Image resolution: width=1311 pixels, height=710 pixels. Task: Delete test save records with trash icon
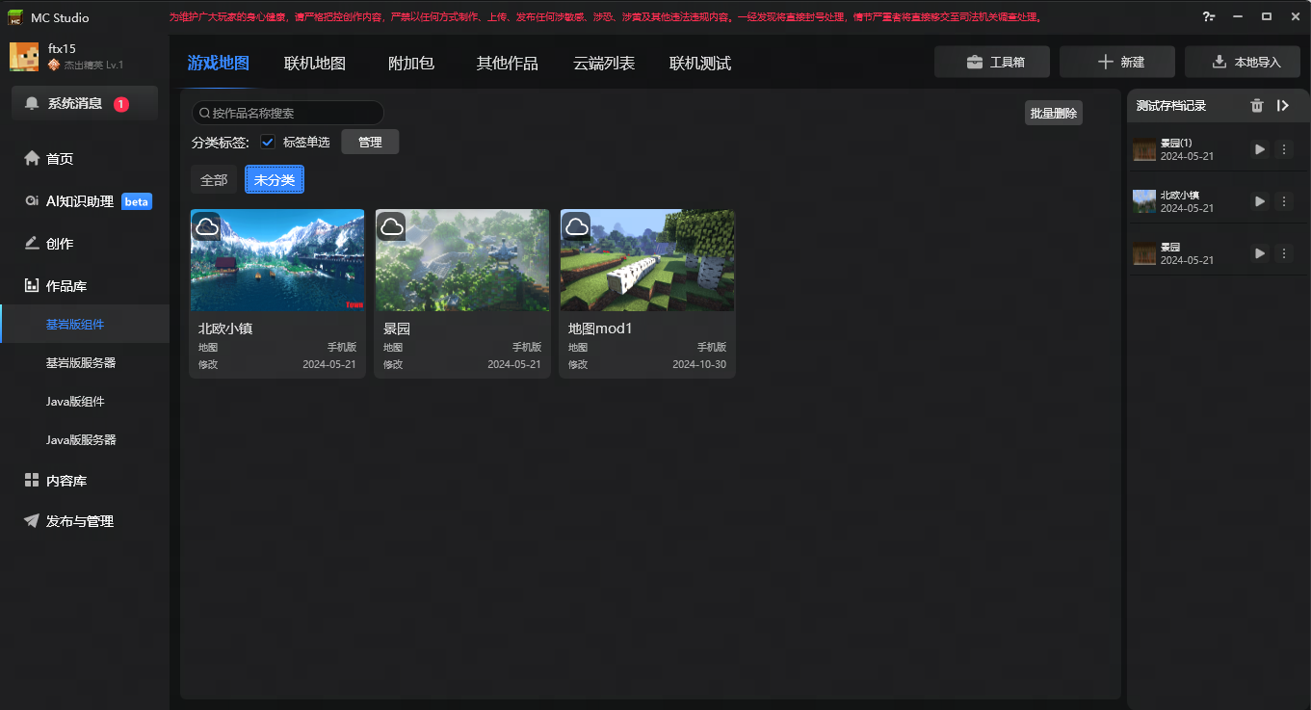point(1256,106)
